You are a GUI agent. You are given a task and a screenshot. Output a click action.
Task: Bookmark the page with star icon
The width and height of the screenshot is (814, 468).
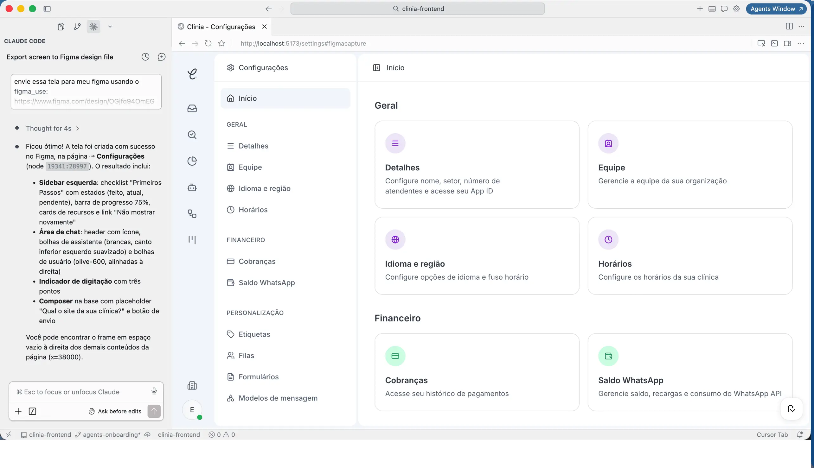[221, 43]
